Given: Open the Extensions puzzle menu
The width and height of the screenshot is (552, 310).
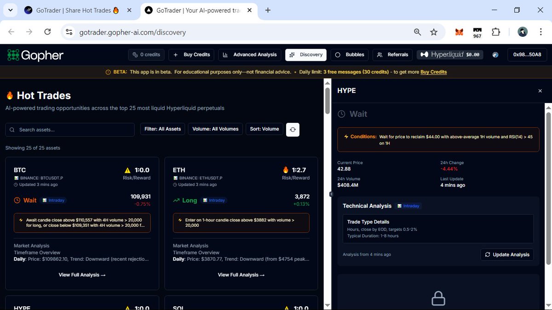Looking at the screenshot, I should 495,32.
